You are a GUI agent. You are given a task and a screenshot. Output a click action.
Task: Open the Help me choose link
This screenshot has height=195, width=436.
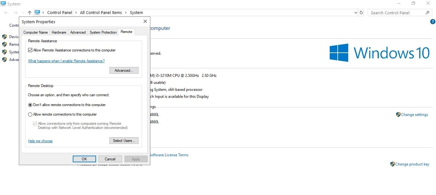(x=40, y=141)
